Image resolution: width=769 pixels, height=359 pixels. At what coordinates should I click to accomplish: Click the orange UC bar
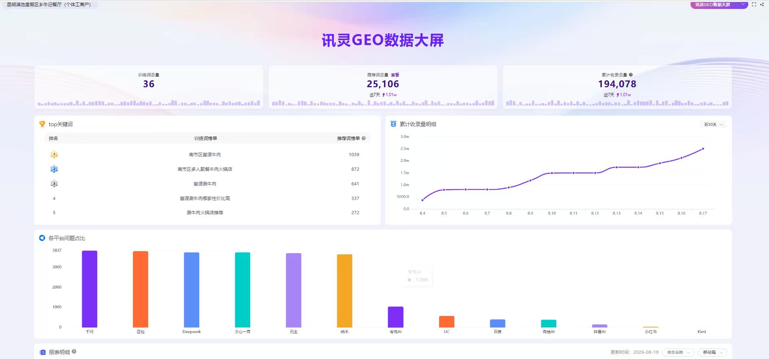(x=447, y=322)
